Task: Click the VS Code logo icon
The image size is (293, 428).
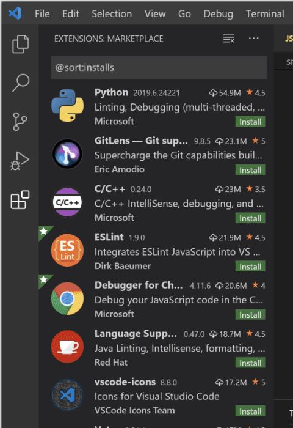Action: pyautogui.click(x=15, y=13)
